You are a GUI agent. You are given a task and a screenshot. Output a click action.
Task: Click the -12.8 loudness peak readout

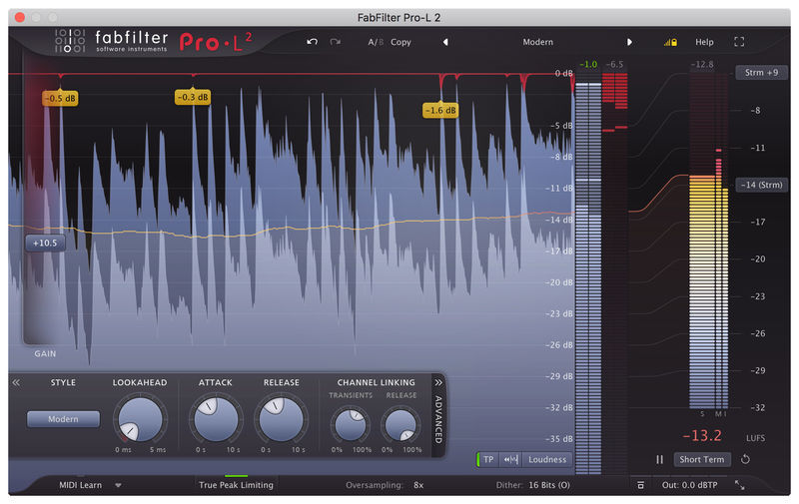(x=702, y=64)
